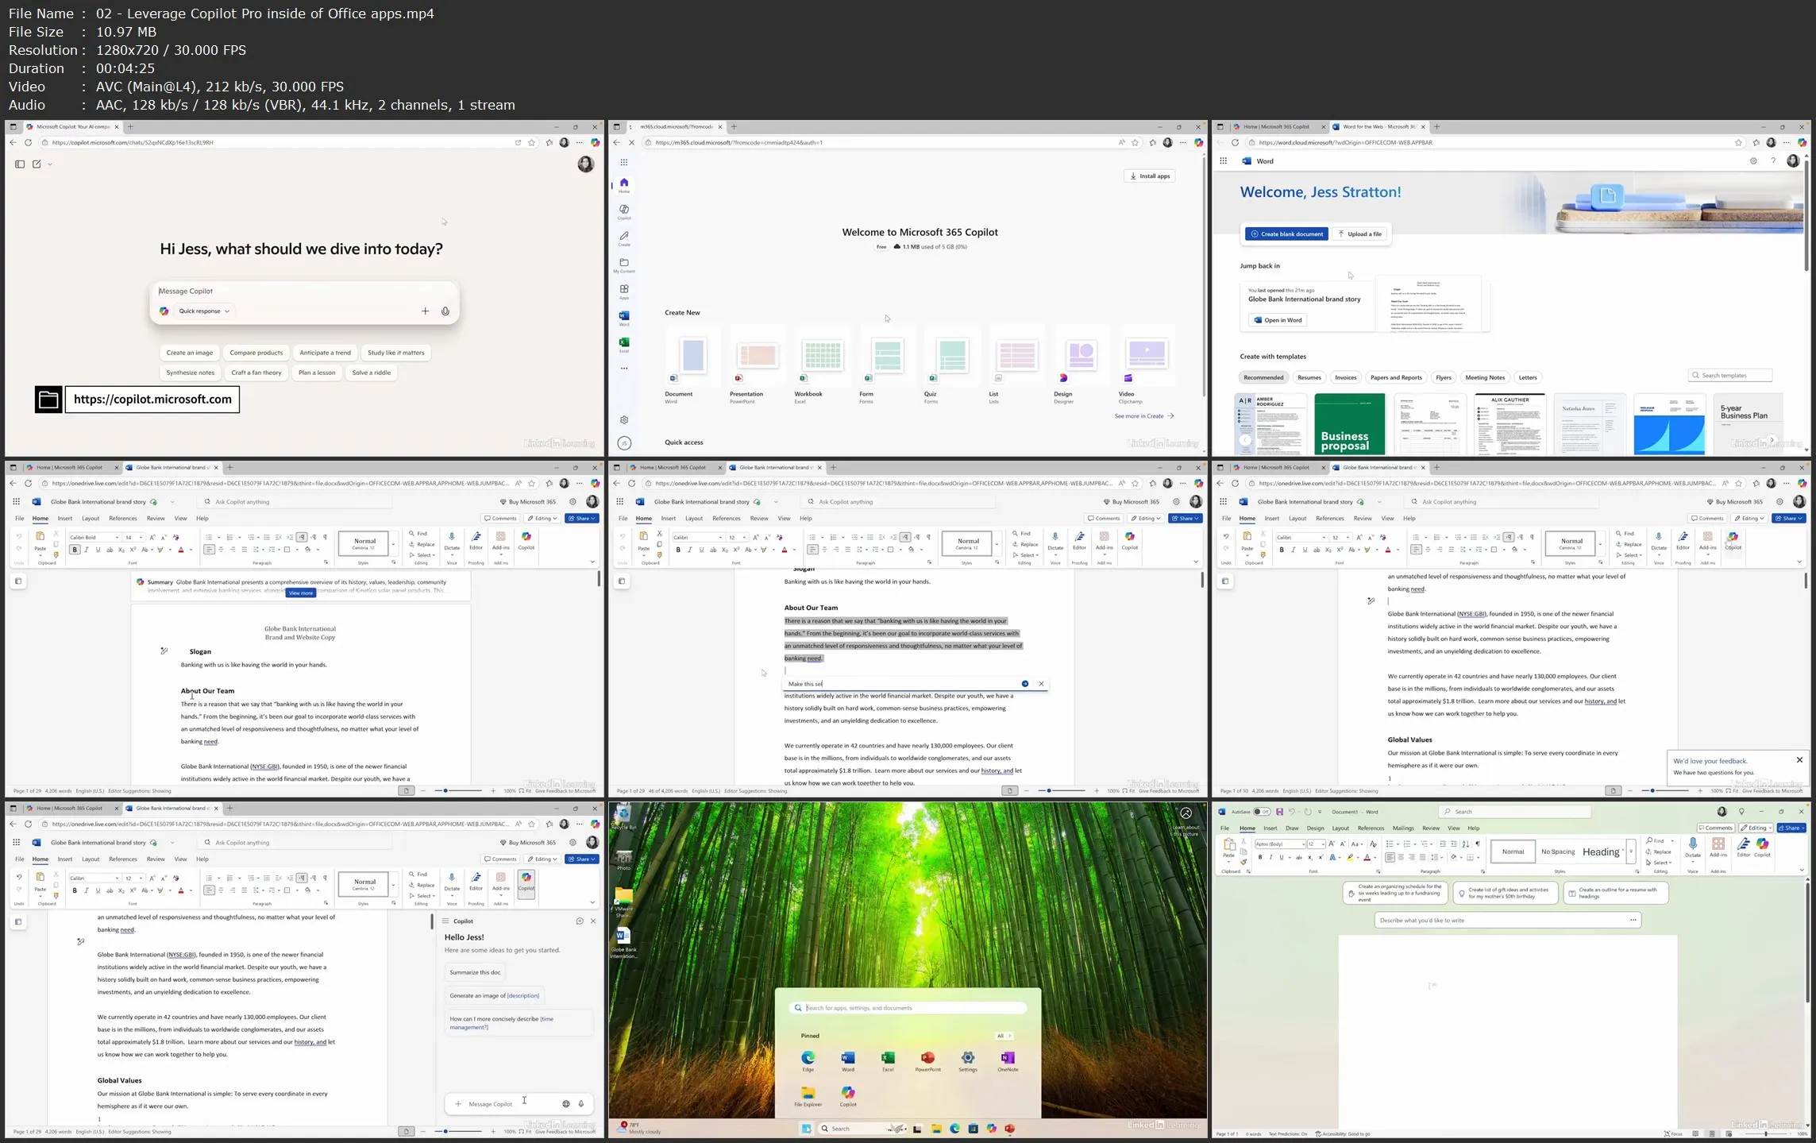1816x1143 pixels.
Task: Expand chevron beside new chat icon in Copilot
Action: (50, 164)
